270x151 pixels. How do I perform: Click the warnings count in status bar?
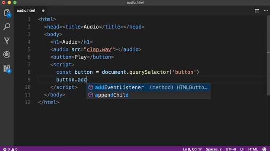14,149
